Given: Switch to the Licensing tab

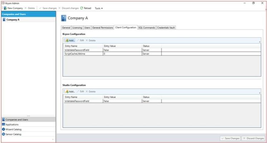Looking at the screenshot, I should coord(77,28).
